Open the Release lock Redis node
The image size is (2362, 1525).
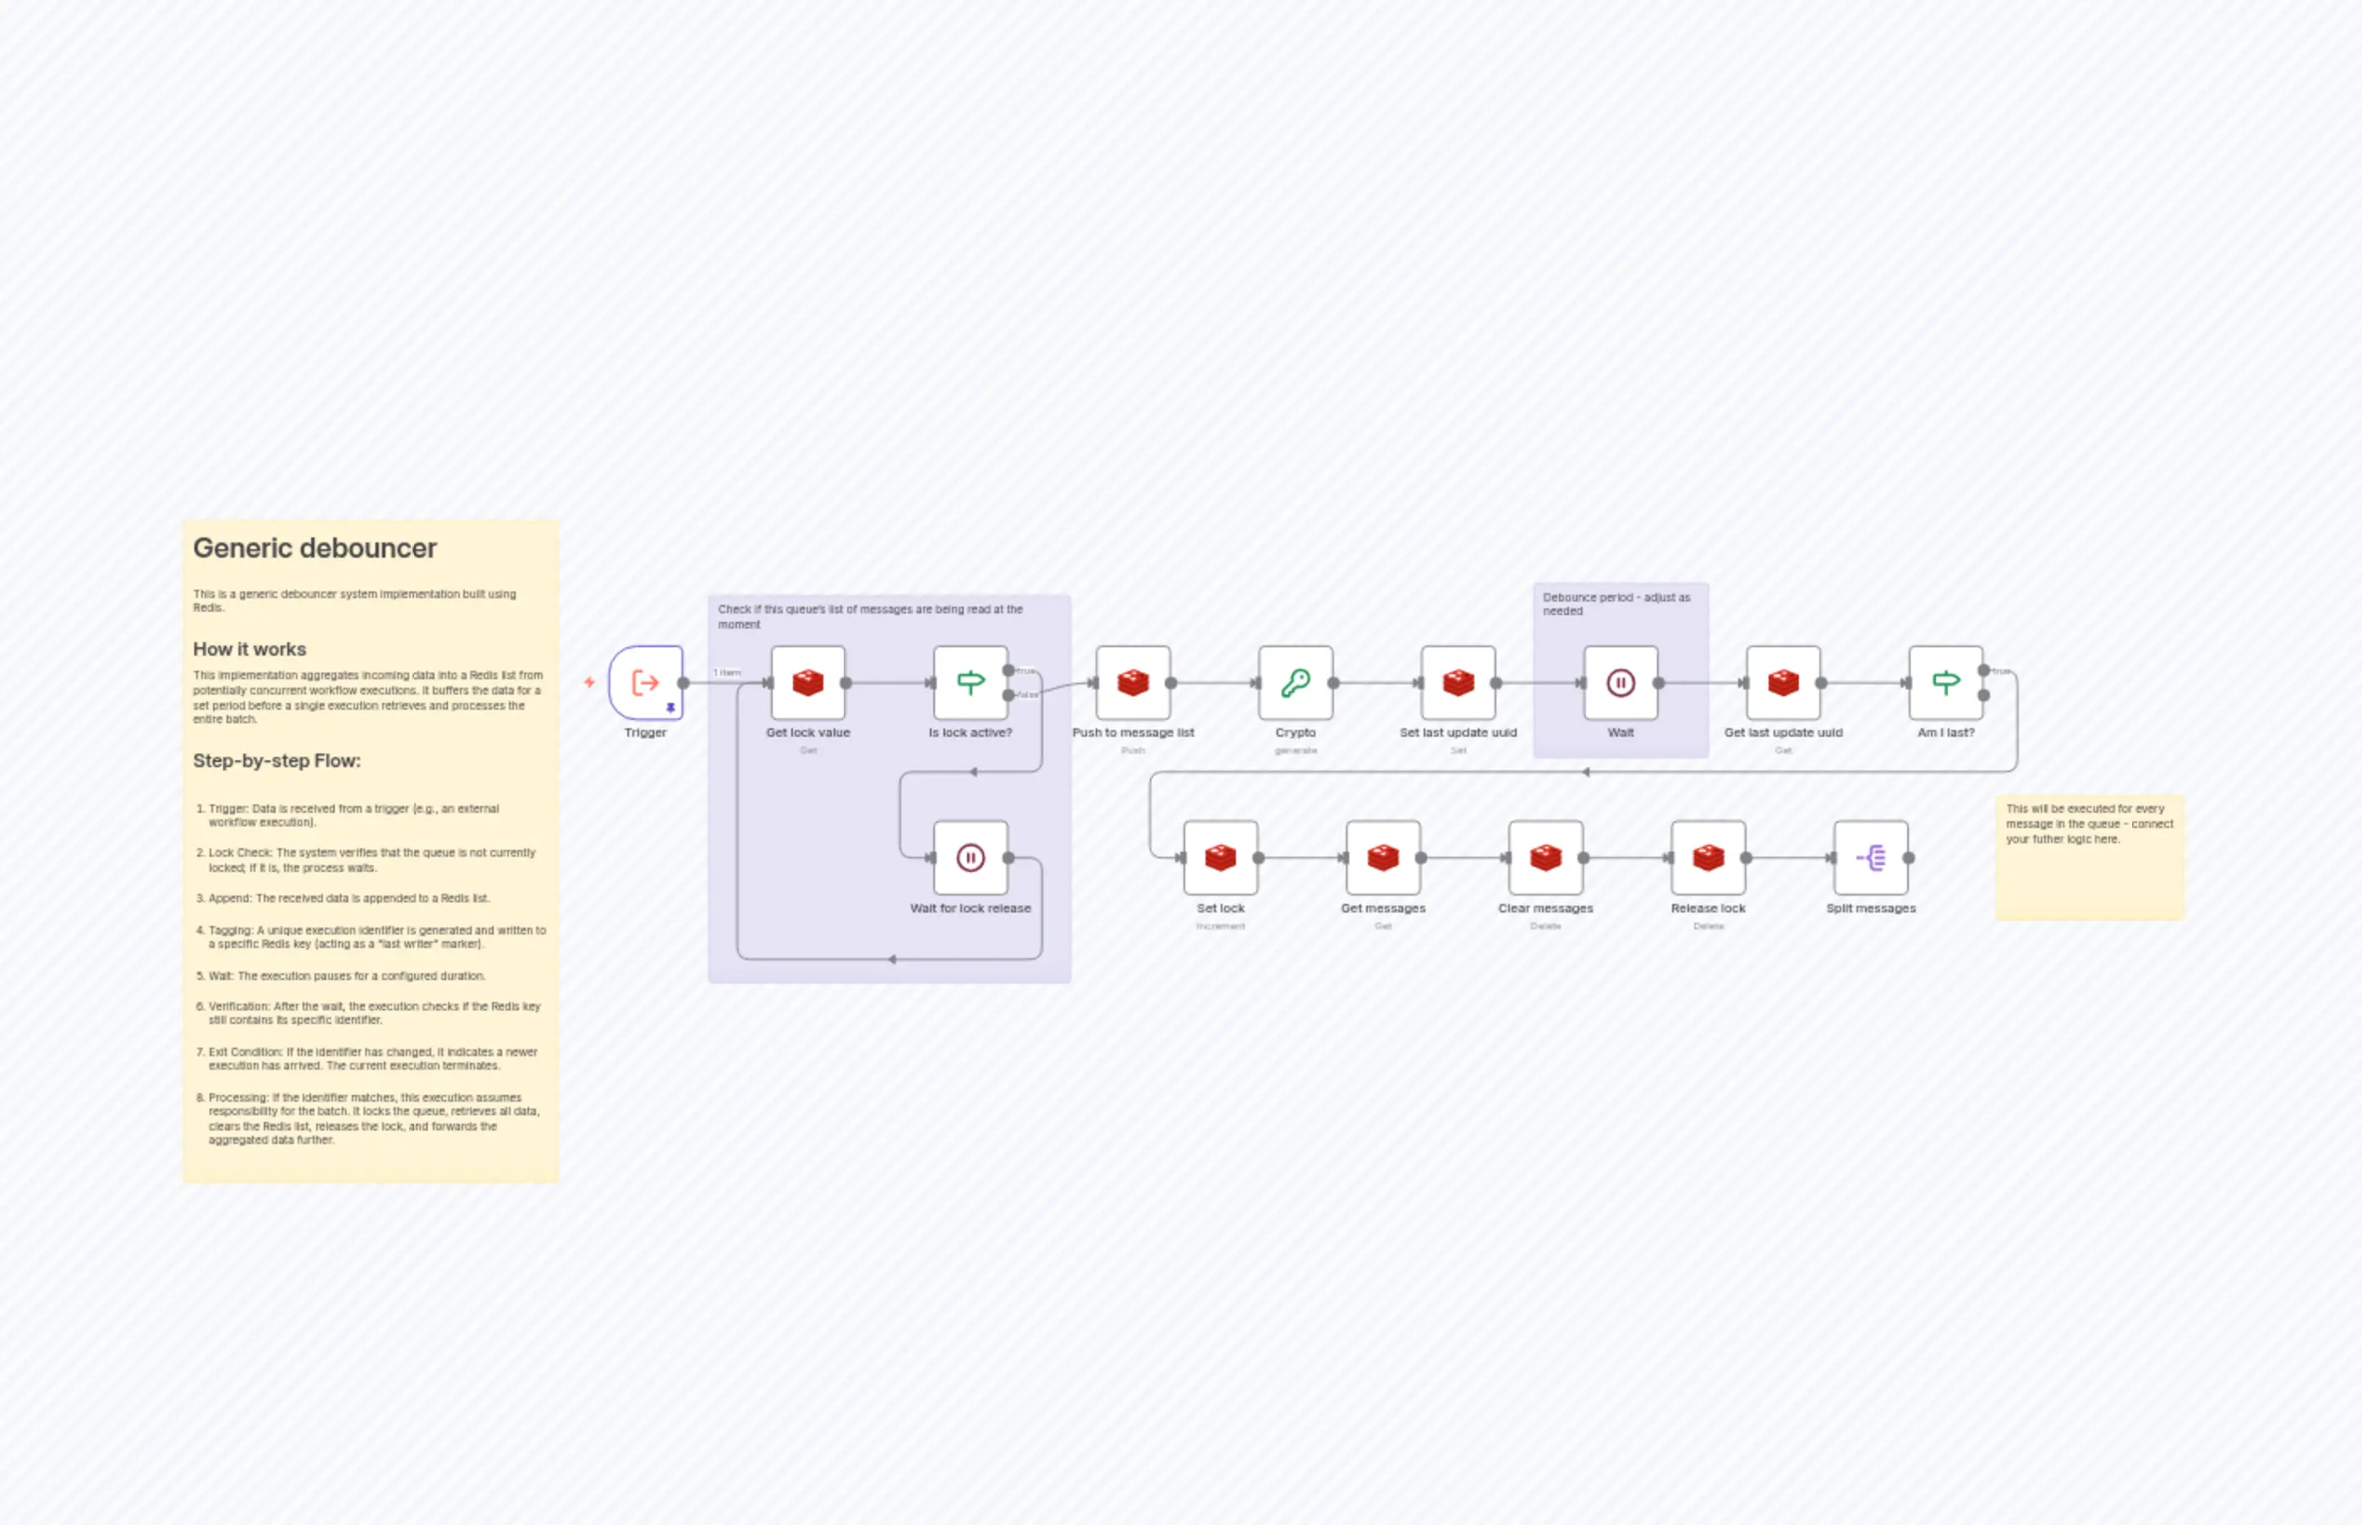click(x=1707, y=858)
